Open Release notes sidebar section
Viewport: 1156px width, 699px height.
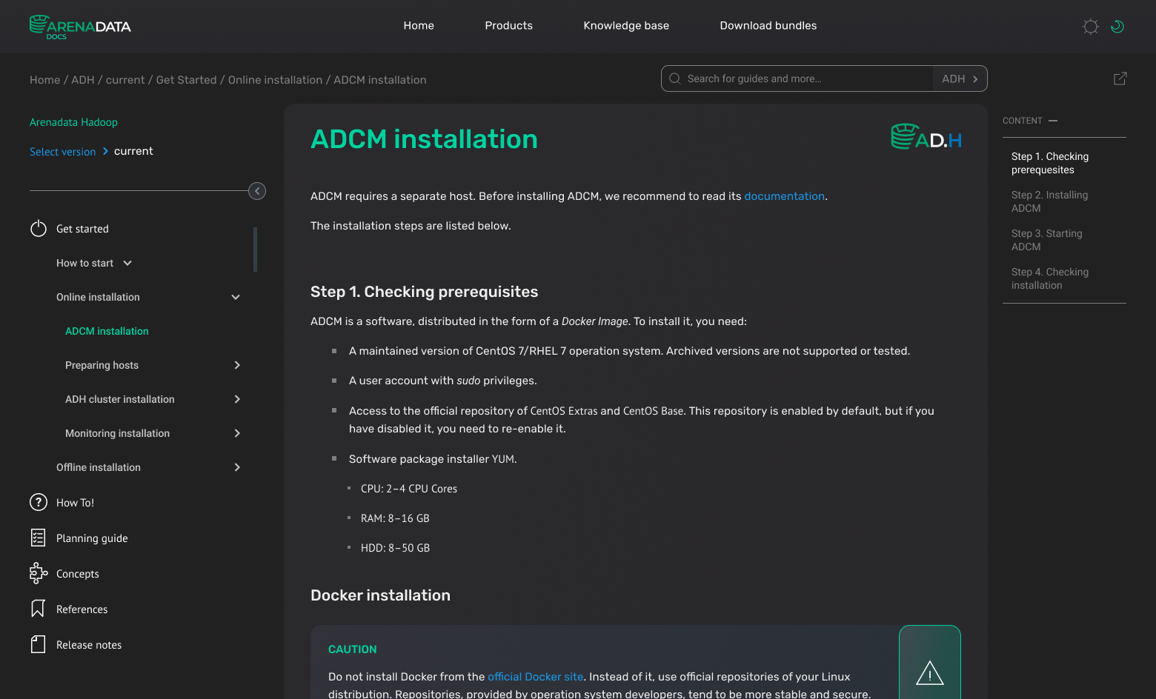(x=89, y=645)
